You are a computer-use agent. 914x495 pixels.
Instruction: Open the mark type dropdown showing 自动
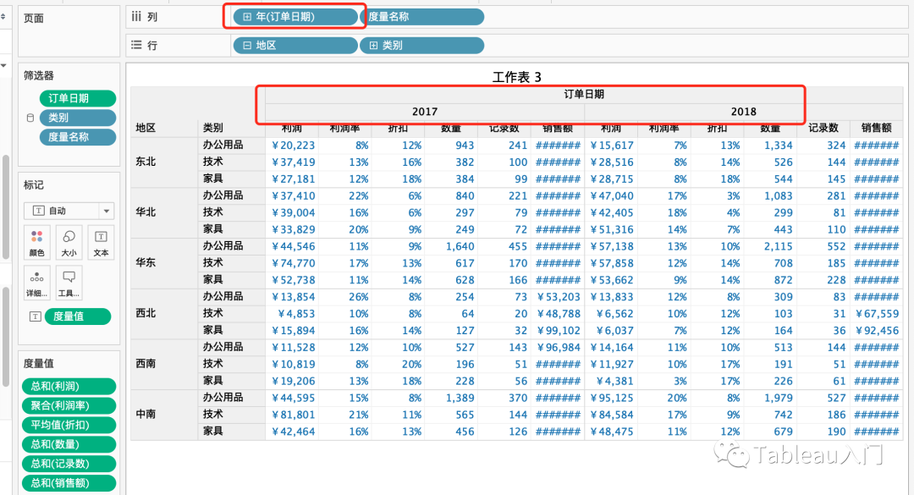69,211
